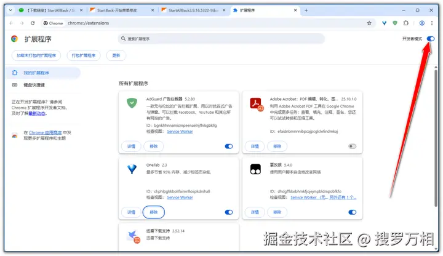Switch to the StartAllBack3.9.16.5322 tab

[193, 10]
